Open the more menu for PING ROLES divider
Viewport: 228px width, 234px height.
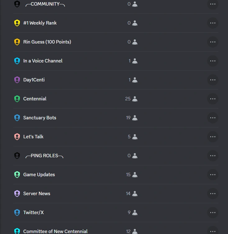(213, 156)
